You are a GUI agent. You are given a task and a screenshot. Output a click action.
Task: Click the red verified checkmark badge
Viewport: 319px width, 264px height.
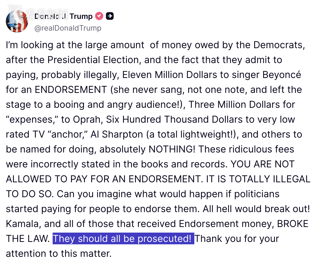tap(99, 16)
